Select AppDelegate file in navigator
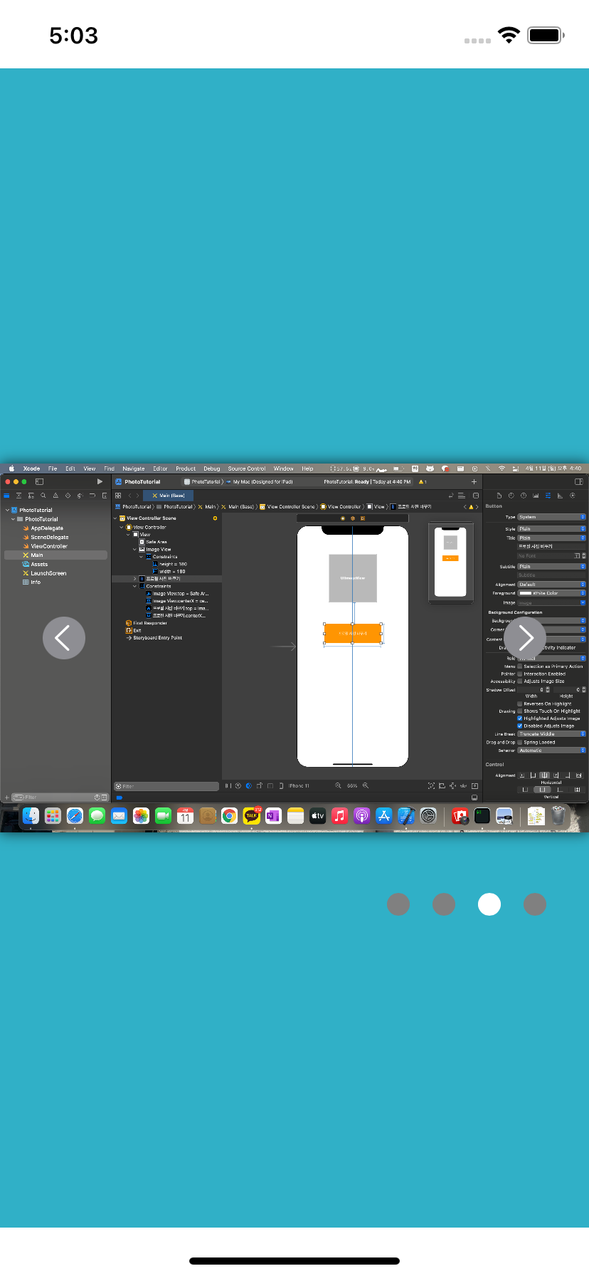This screenshot has width=589, height=1276. click(x=46, y=528)
